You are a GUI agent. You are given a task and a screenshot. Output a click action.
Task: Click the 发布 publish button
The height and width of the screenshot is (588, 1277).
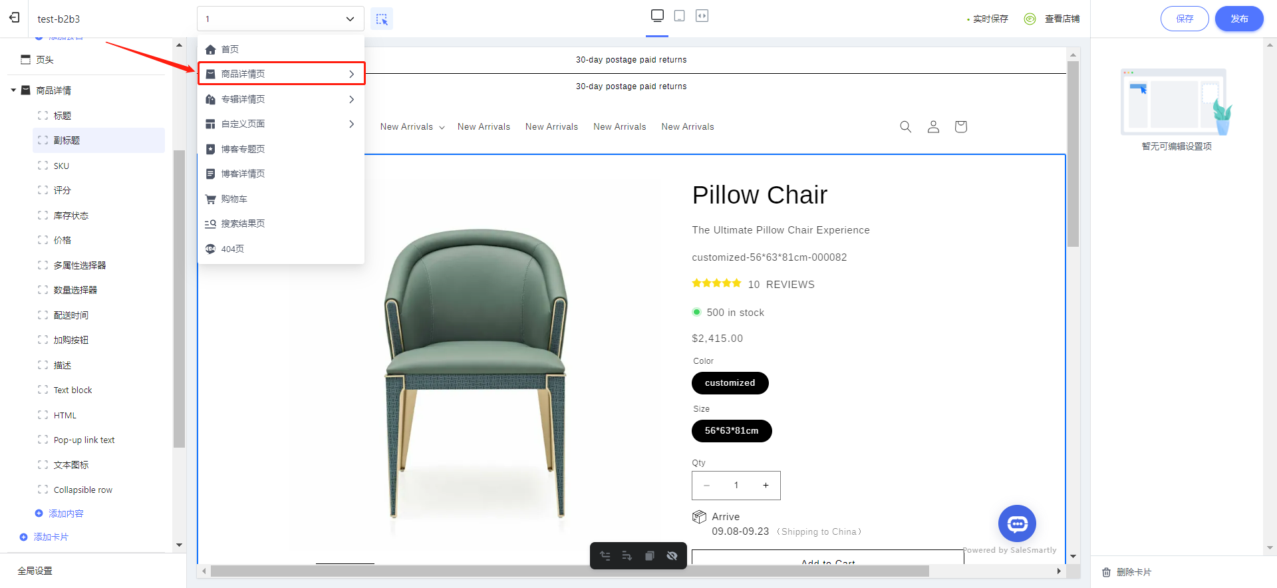[1239, 19]
